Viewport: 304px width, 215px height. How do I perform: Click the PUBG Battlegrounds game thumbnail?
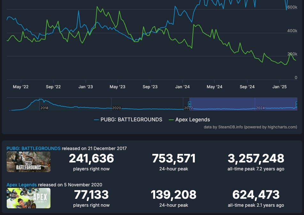[x=28, y=162]
